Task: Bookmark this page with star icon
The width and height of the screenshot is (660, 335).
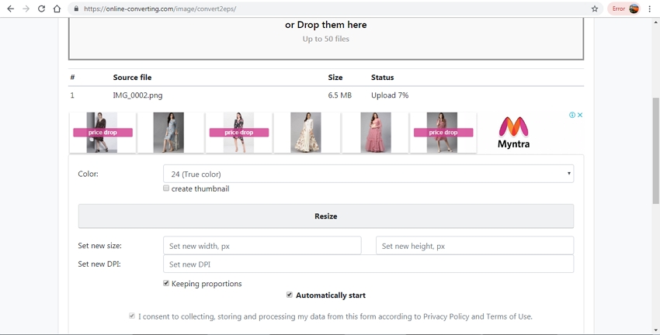Action: coord(595,9)
